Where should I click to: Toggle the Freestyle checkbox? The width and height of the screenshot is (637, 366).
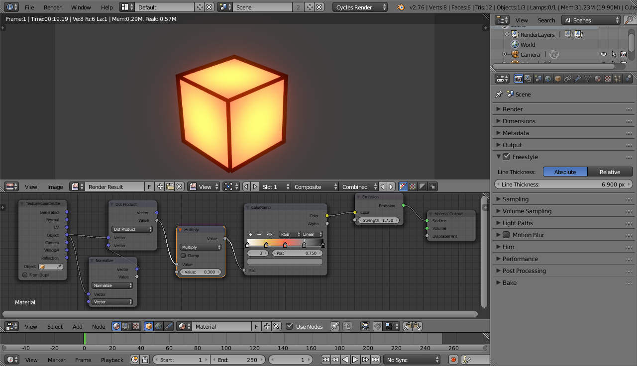tap(506, 157)
